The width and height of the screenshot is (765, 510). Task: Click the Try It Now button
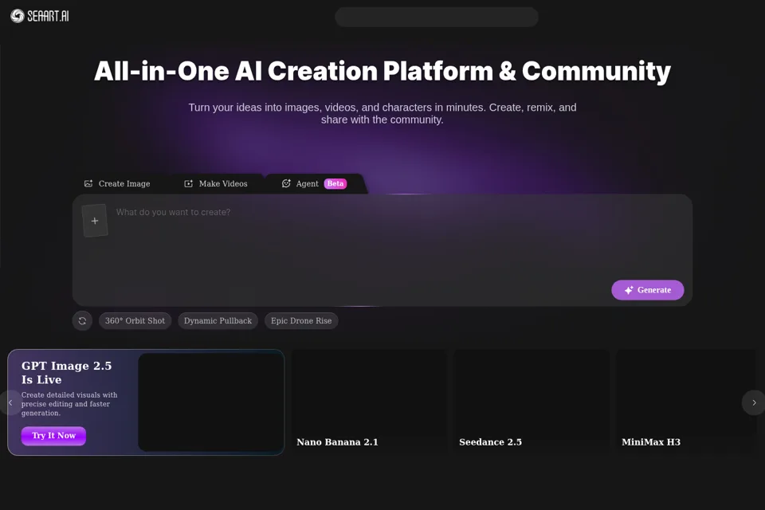point(53,436)
